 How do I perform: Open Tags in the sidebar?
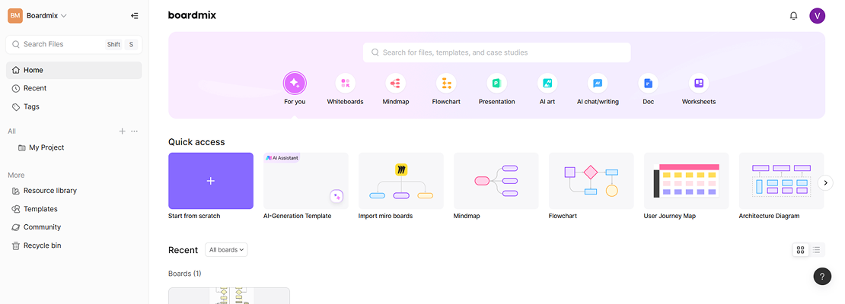pyautogui.click(x=31, y=106)
